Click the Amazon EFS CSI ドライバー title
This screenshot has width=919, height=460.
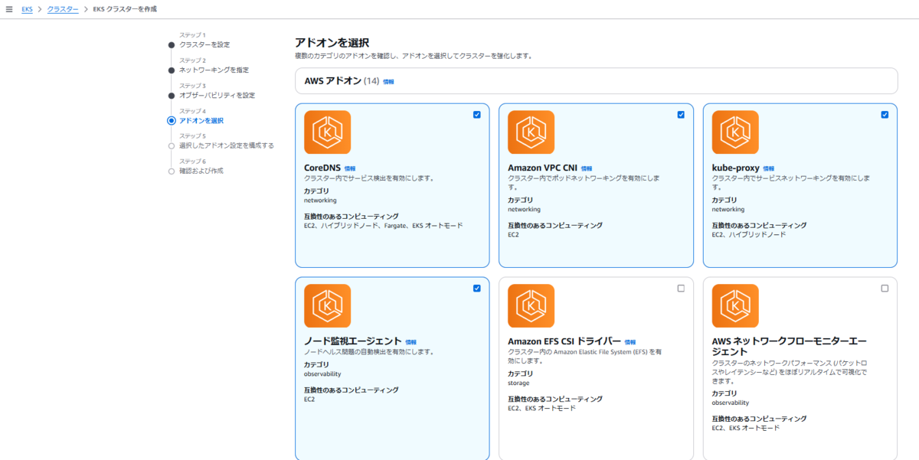pyautogui.click(x=564, y=341)
